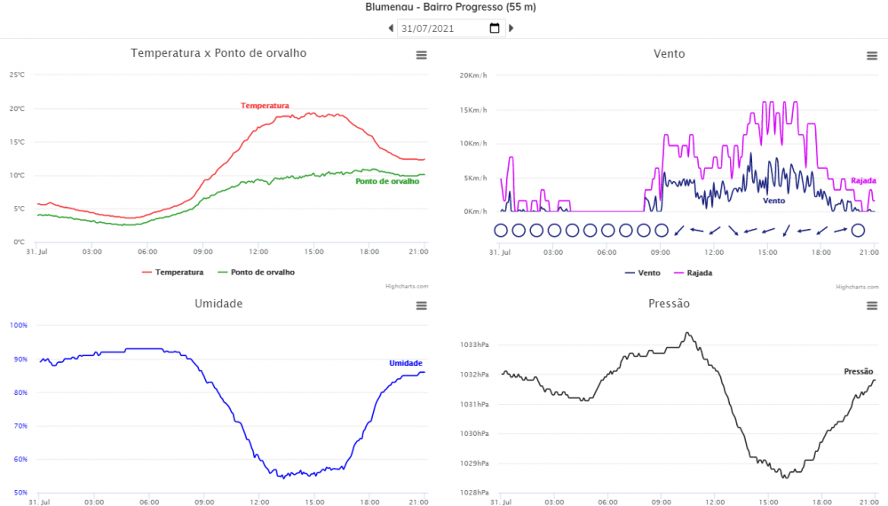Click the red Temperatura line label
The image size is (888, 506).
(265, 106)
